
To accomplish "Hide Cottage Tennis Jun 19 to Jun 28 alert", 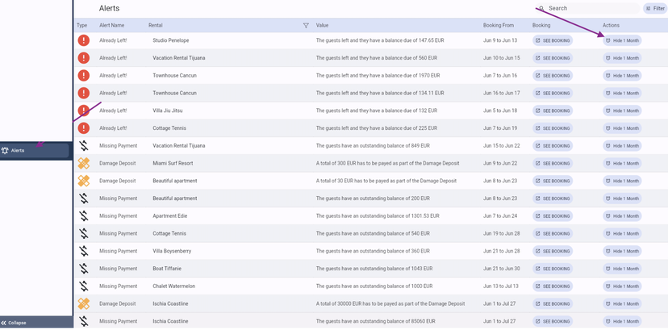I will point(622,233).
